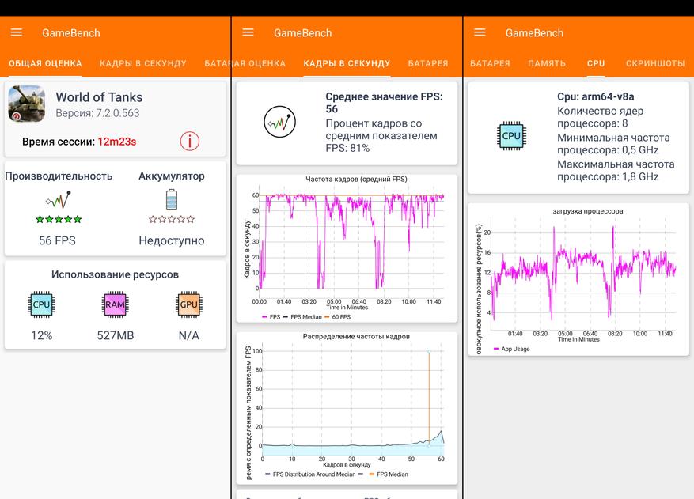694x499 pixels.
Task: Toggle the 60 FPS legend entry
Action: click(x=338, y=317)
